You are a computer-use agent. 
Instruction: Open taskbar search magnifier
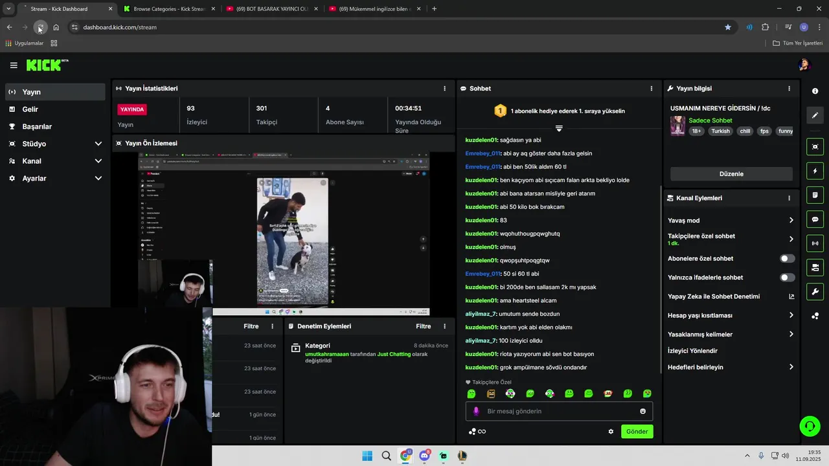point(386,456)
